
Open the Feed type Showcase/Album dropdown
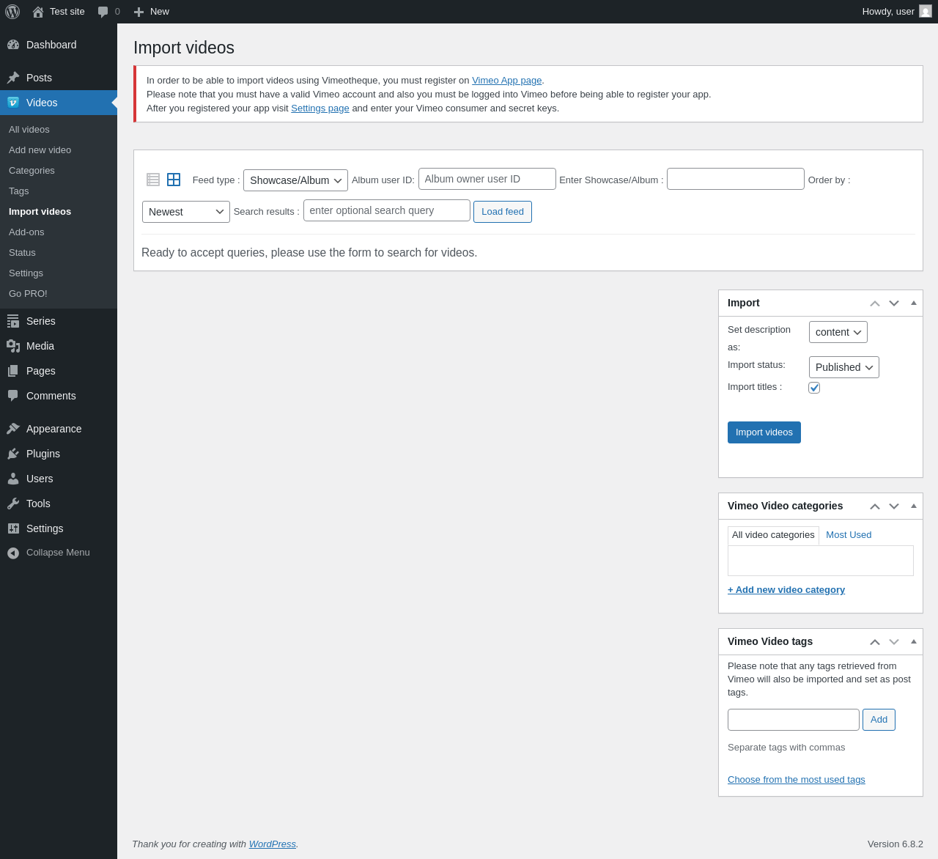[295, 180]
